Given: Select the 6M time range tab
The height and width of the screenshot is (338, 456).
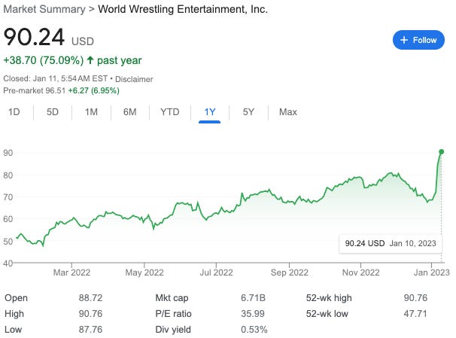Looking at the screenshot, I should [x=129, y=112].
